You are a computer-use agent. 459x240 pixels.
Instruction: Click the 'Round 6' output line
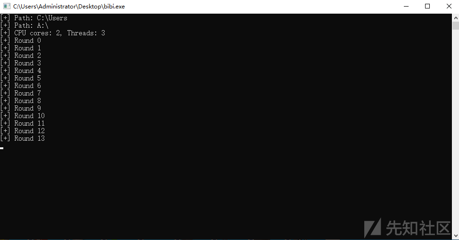click(x=20, y=86)
